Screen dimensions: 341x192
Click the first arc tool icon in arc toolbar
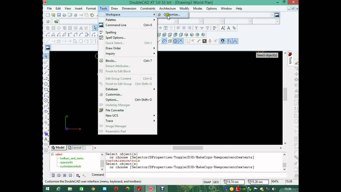click(48, 35)
